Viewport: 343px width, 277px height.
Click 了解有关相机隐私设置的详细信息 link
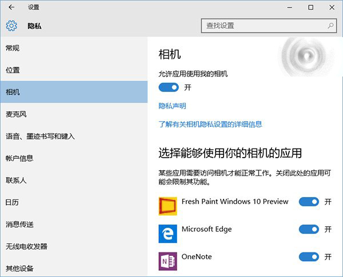point(210,124)
